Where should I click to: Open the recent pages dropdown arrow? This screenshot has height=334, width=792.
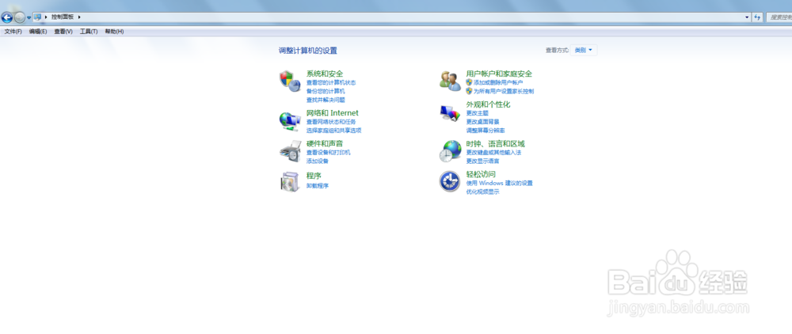point(29,17)
